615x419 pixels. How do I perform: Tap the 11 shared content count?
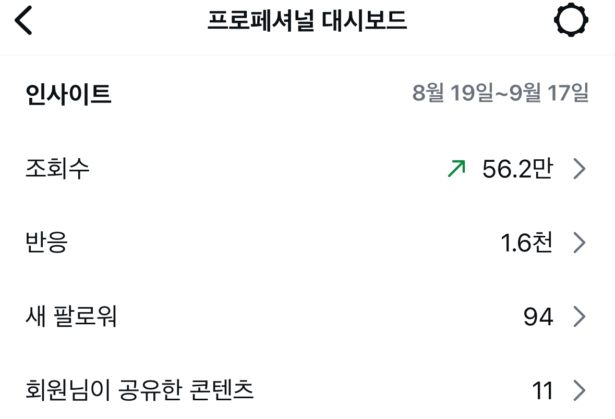pos(542,391)
